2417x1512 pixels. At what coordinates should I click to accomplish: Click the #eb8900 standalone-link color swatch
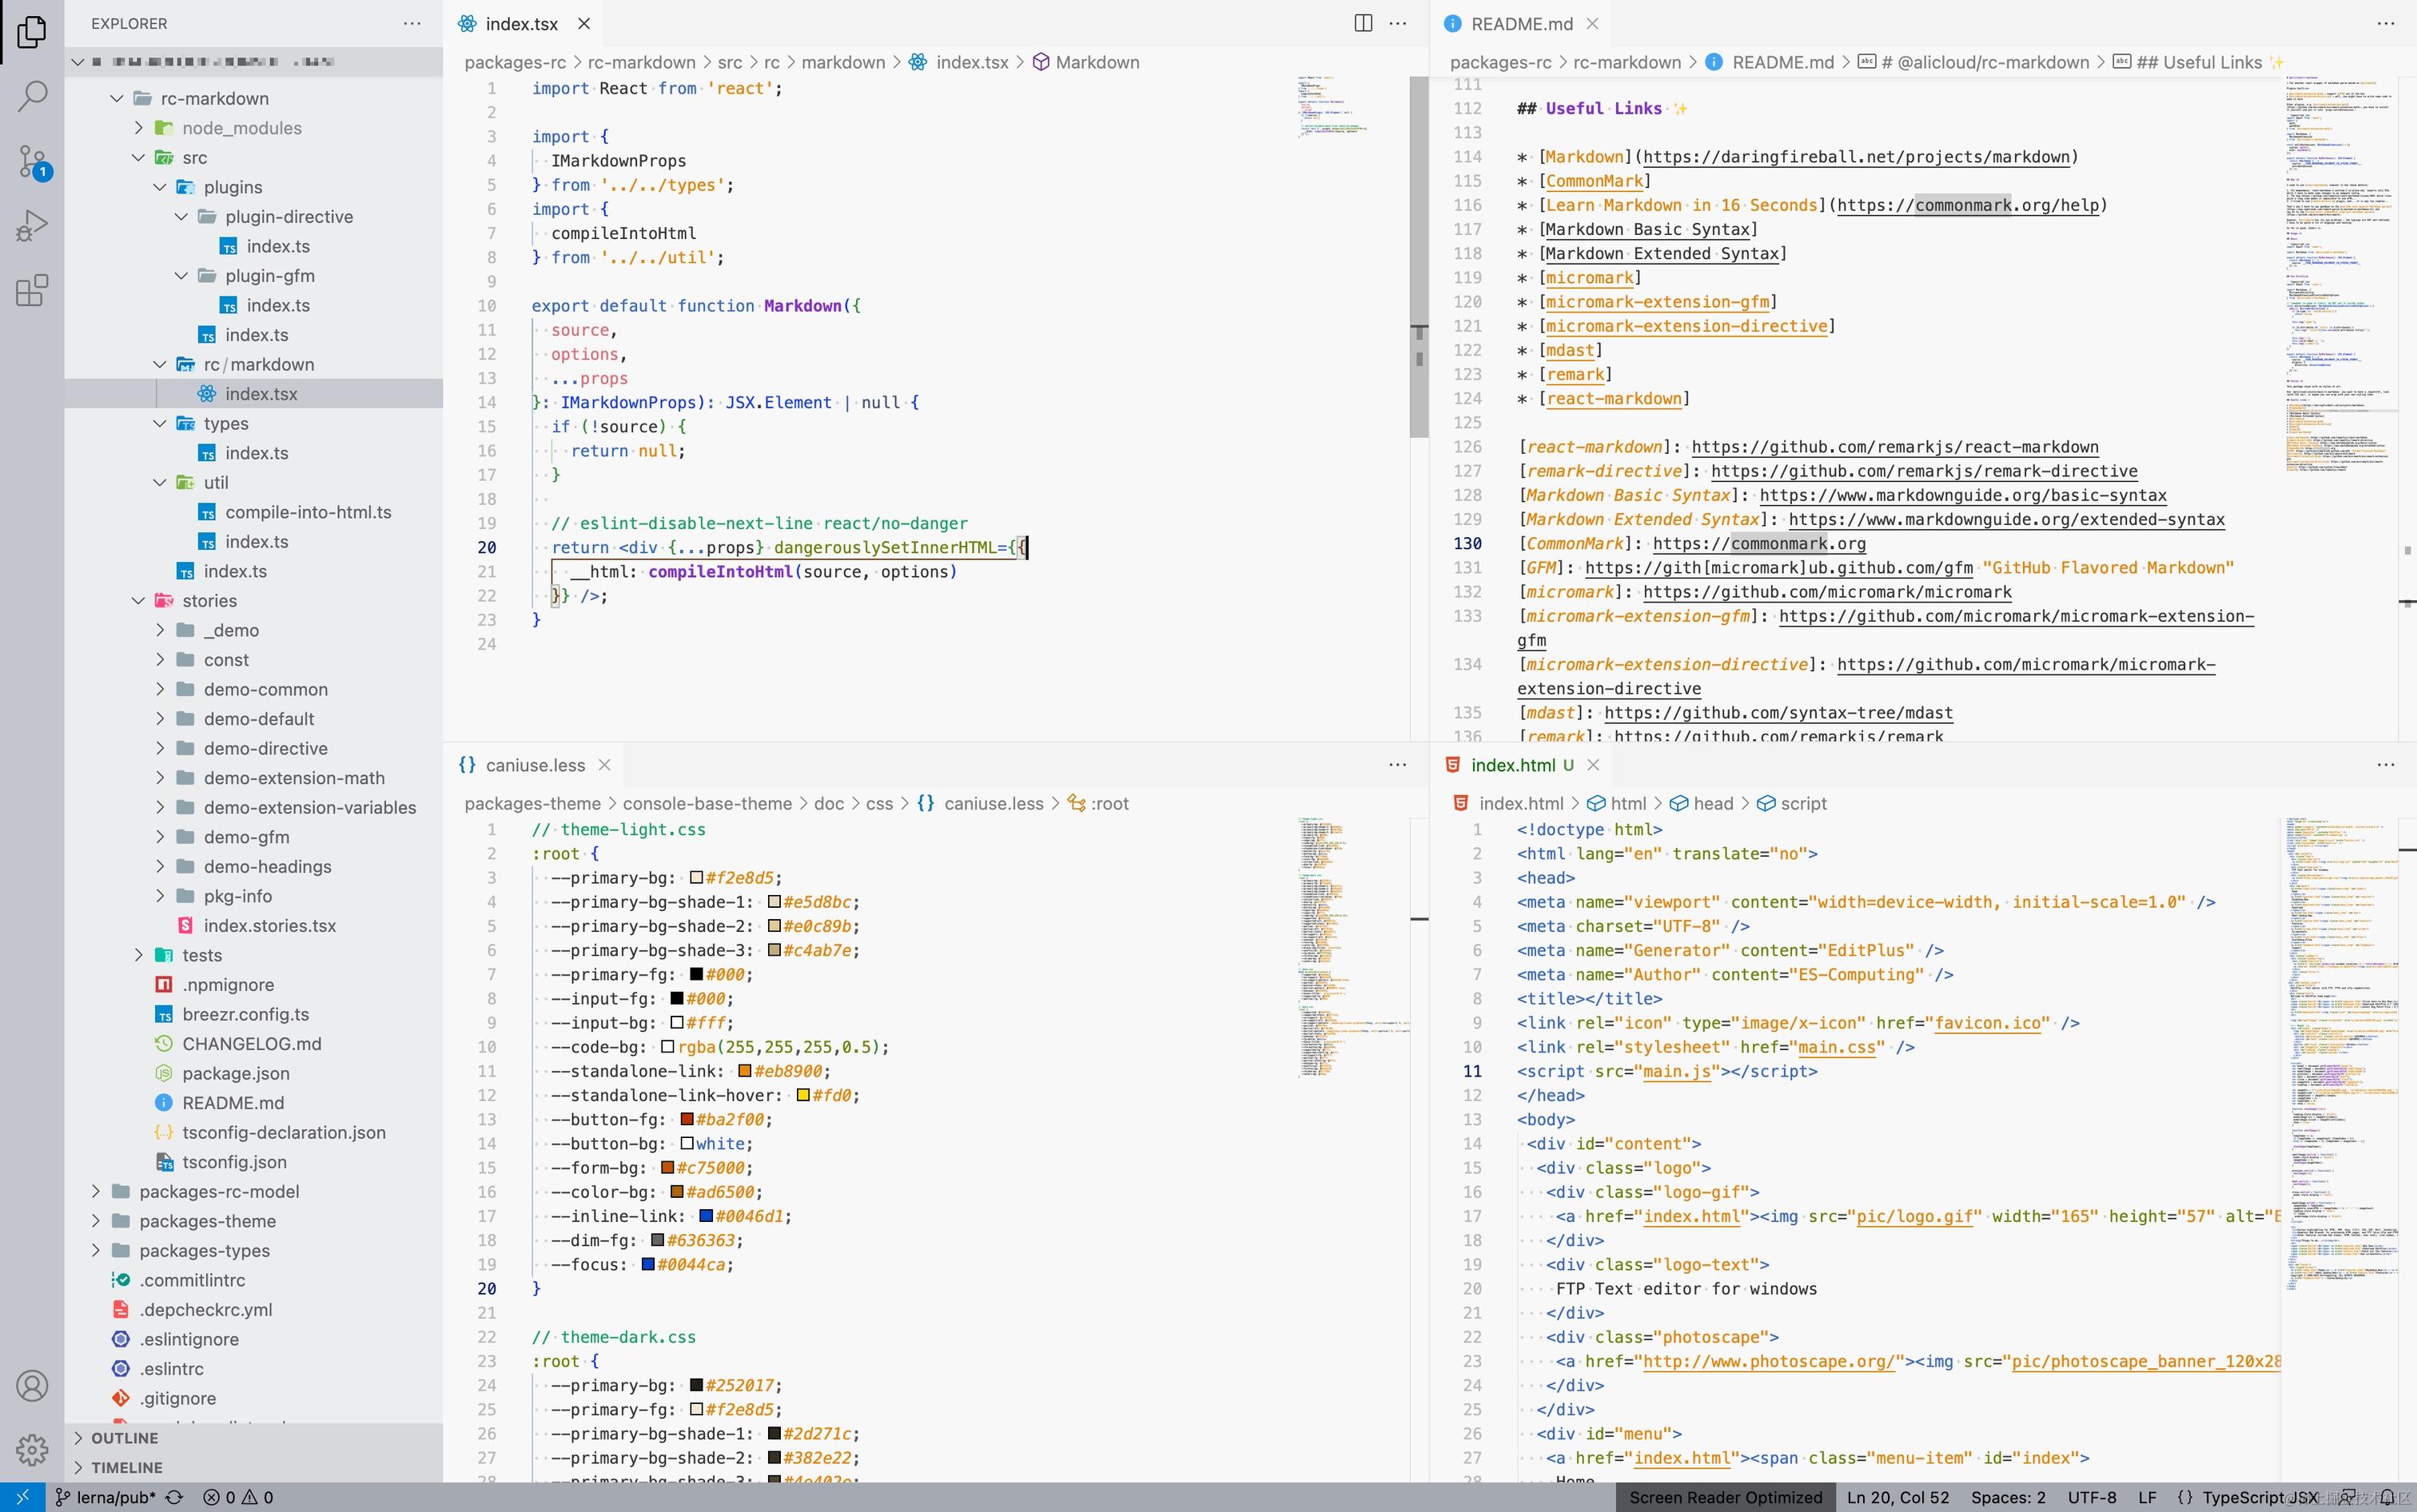[744, 1071]
